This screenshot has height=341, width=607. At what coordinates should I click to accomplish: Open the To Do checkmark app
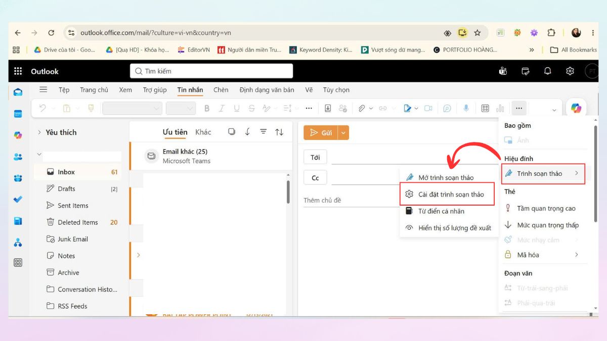[x=18, y=199]
